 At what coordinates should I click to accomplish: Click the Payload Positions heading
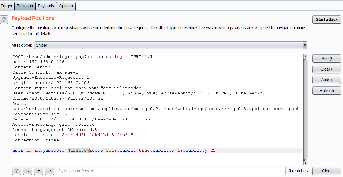pyautogui.click(x=33, y=18)
